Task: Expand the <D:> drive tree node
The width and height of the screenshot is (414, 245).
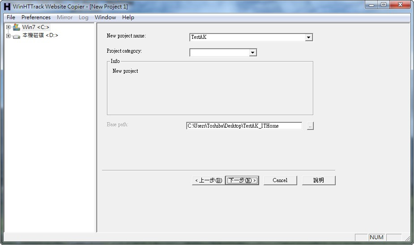Action: [8, 36]
